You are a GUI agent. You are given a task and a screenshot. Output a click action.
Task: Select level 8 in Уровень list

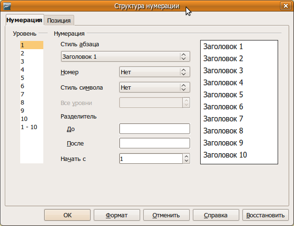click(x=32, y=102)
